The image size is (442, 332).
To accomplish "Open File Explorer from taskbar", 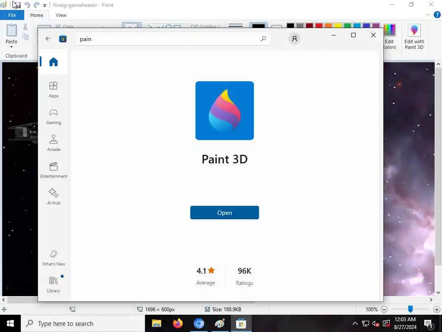I will click(156, 323).
